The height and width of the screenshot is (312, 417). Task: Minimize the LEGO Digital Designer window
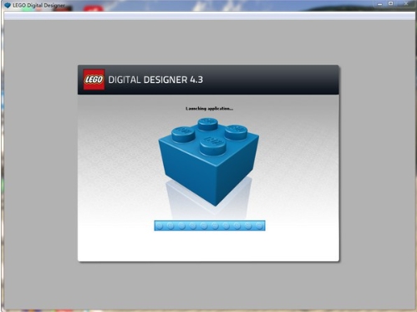(x=380, y=4)
